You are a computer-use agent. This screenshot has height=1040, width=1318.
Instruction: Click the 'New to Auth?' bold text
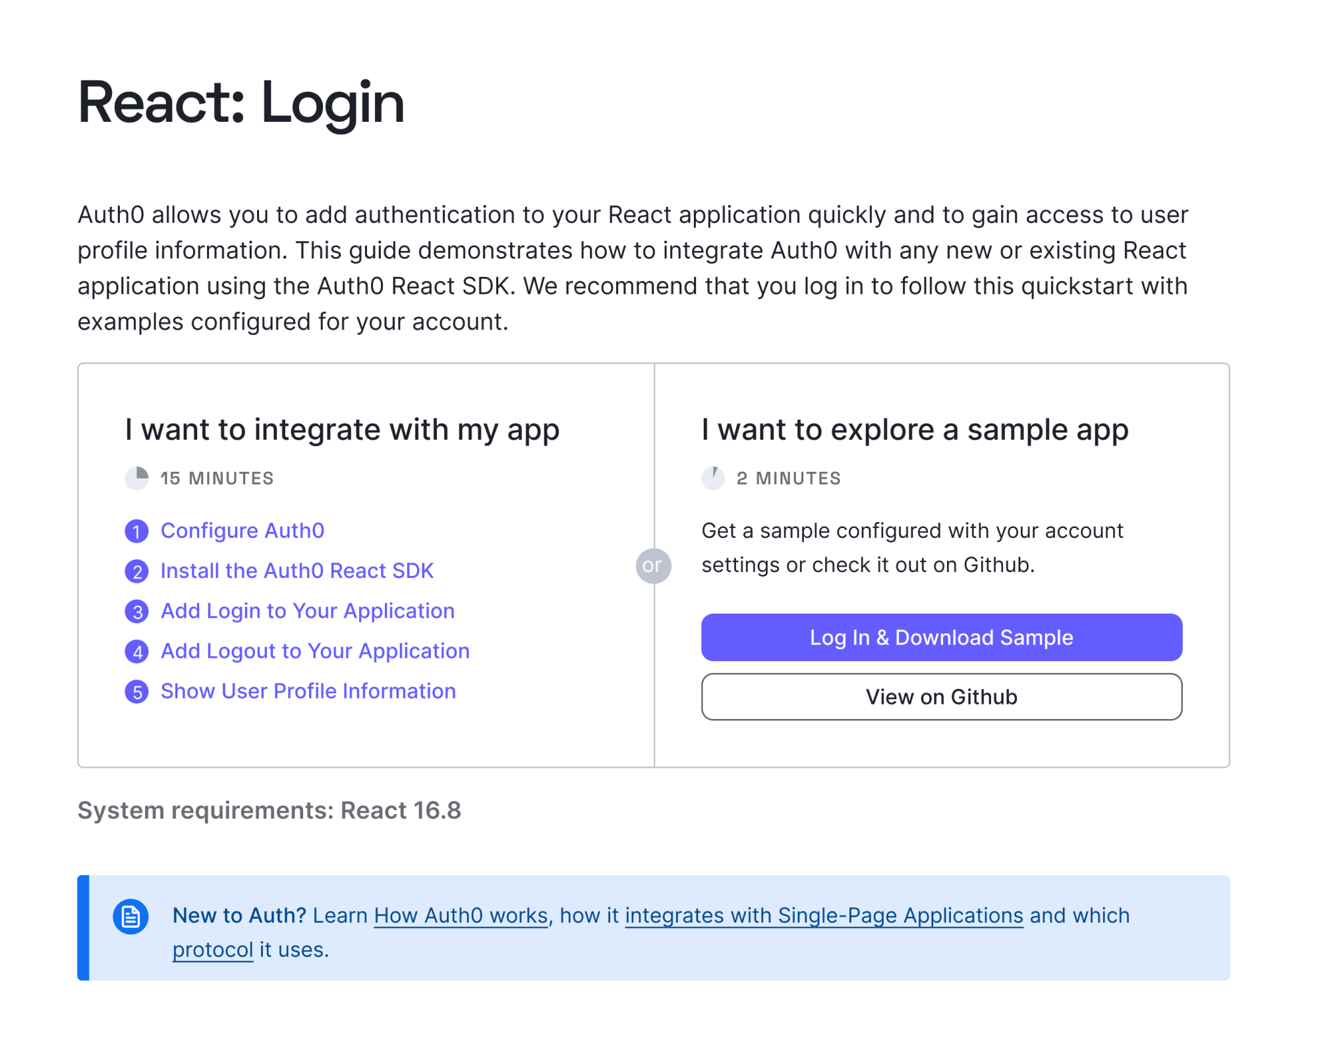[239, 915]
